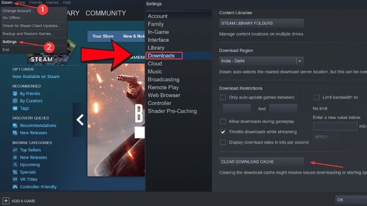Image resolution: width=367 pixels, height=206 pixels.
Task: Click the STEAM LIBRARY FOLDERS button
Action: [x=262, y=24]
